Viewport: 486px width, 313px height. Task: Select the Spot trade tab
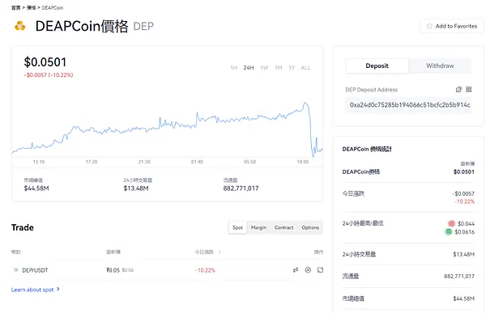[x=237, y=227]
